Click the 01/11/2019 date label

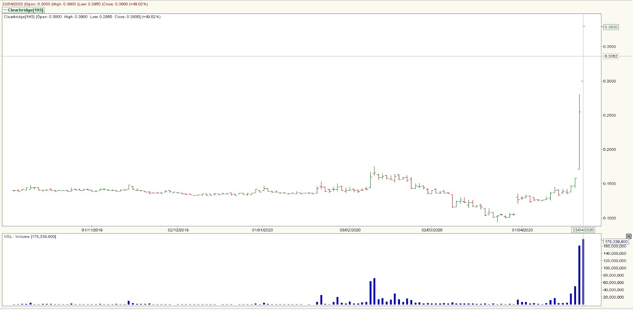(x=92, y=230)
